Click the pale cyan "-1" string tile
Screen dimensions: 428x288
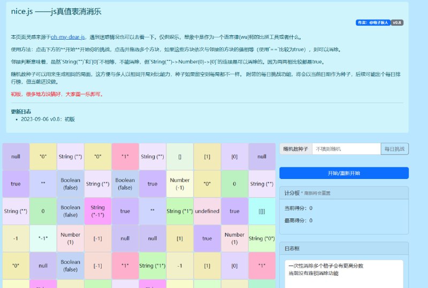point(43,238)
